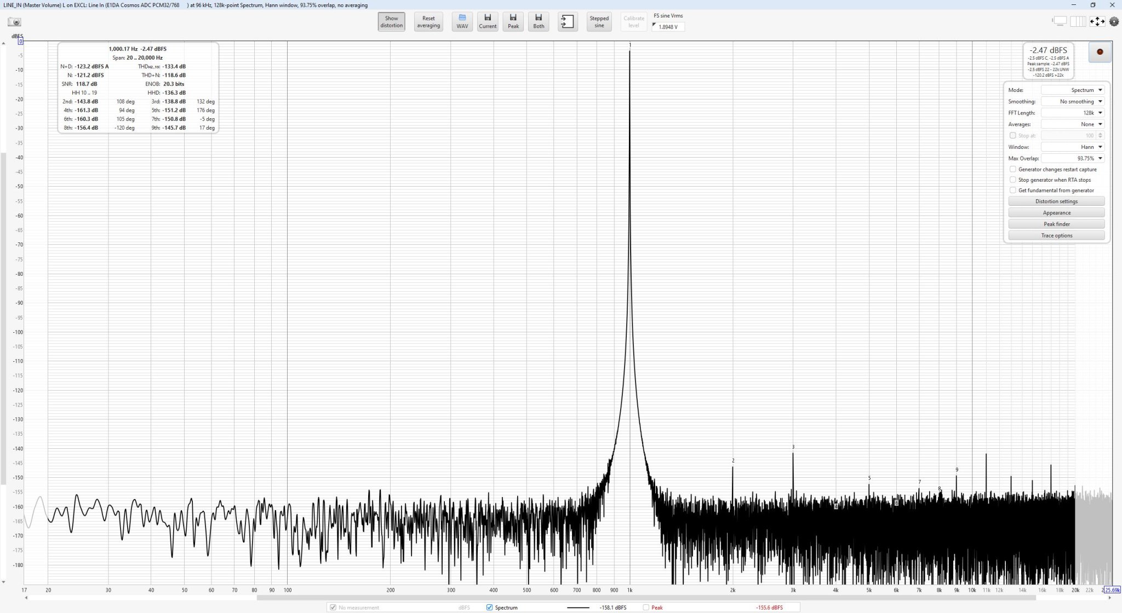Click the black Spectrum trace line sample
Image resolution: width=1122 pixels, height=613 pixels.
pos(578,608)
